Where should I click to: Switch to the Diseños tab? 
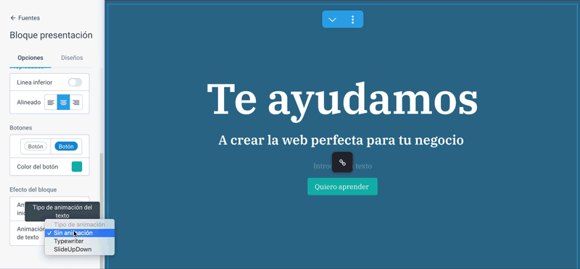(x=72, y=58)
